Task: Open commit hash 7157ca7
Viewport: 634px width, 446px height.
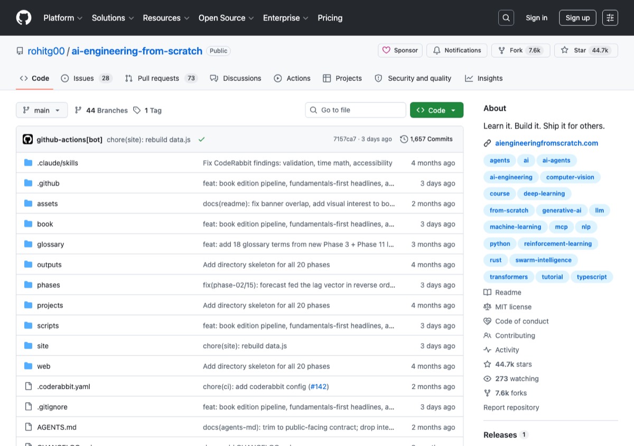Action: (x=344, y=139)
